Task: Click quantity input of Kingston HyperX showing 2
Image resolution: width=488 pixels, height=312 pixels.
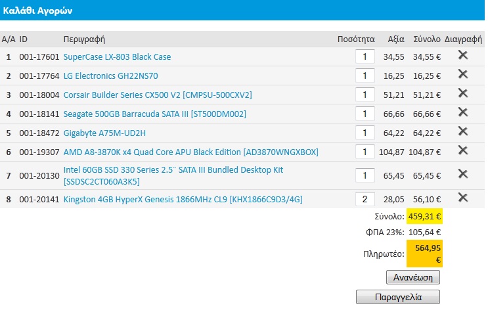Action: click(365, 199)
